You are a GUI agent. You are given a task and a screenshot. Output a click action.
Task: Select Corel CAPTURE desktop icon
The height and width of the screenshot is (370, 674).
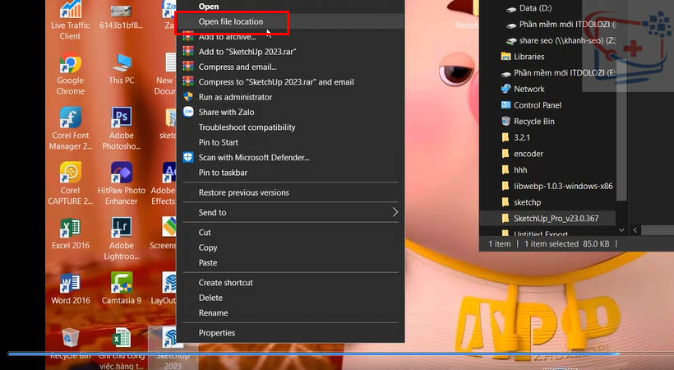70,173
